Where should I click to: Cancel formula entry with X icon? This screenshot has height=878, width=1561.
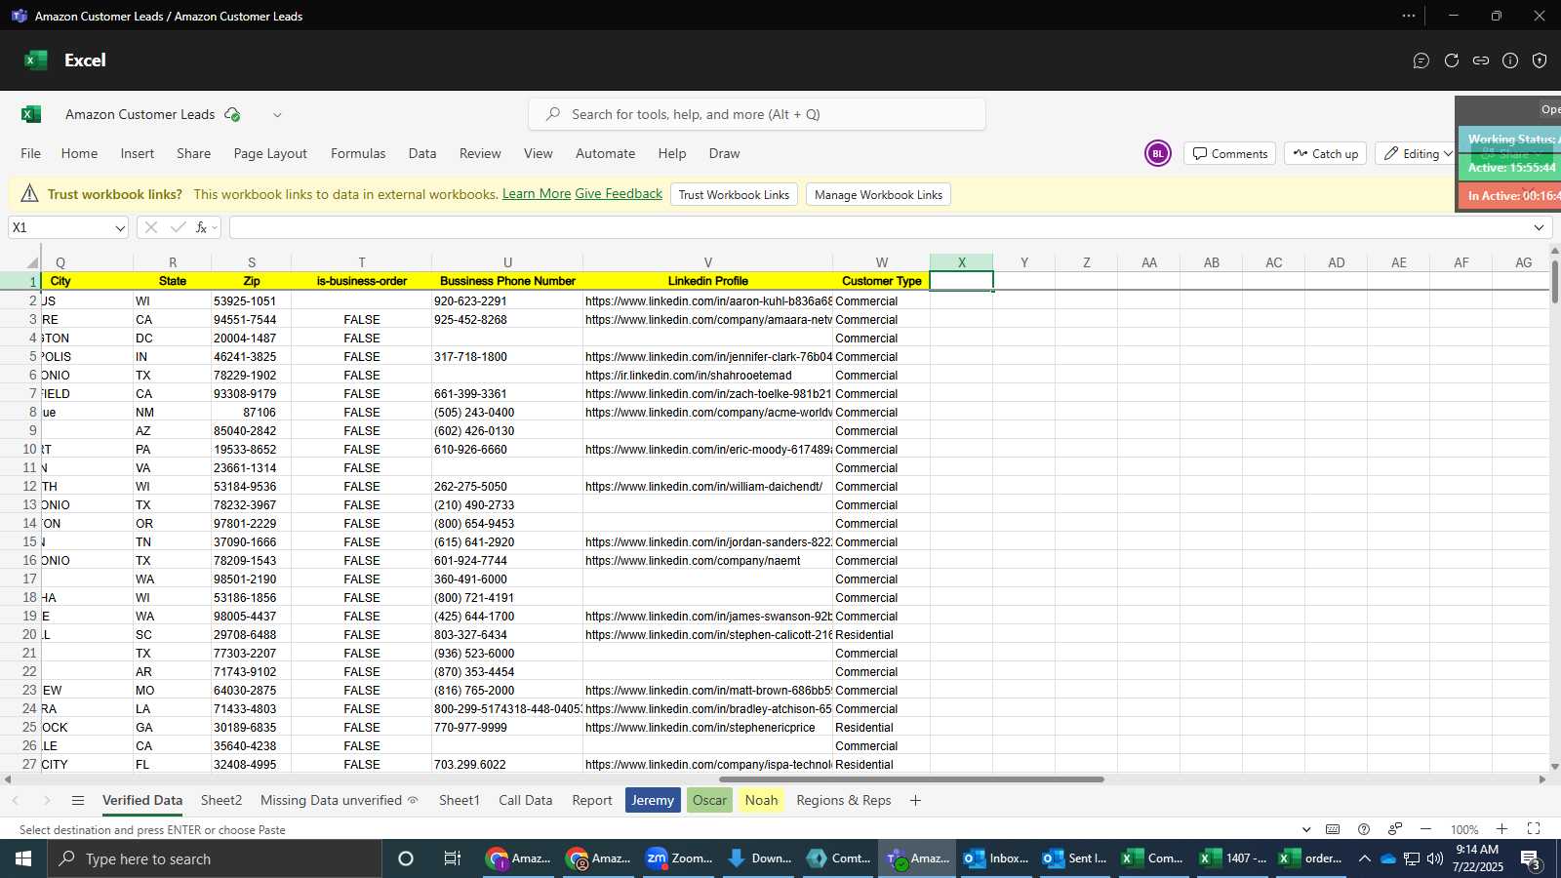tap(150, 227)
